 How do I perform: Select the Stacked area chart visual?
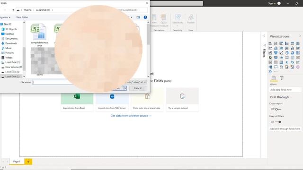pyautogui.click(x=281, y=48)
